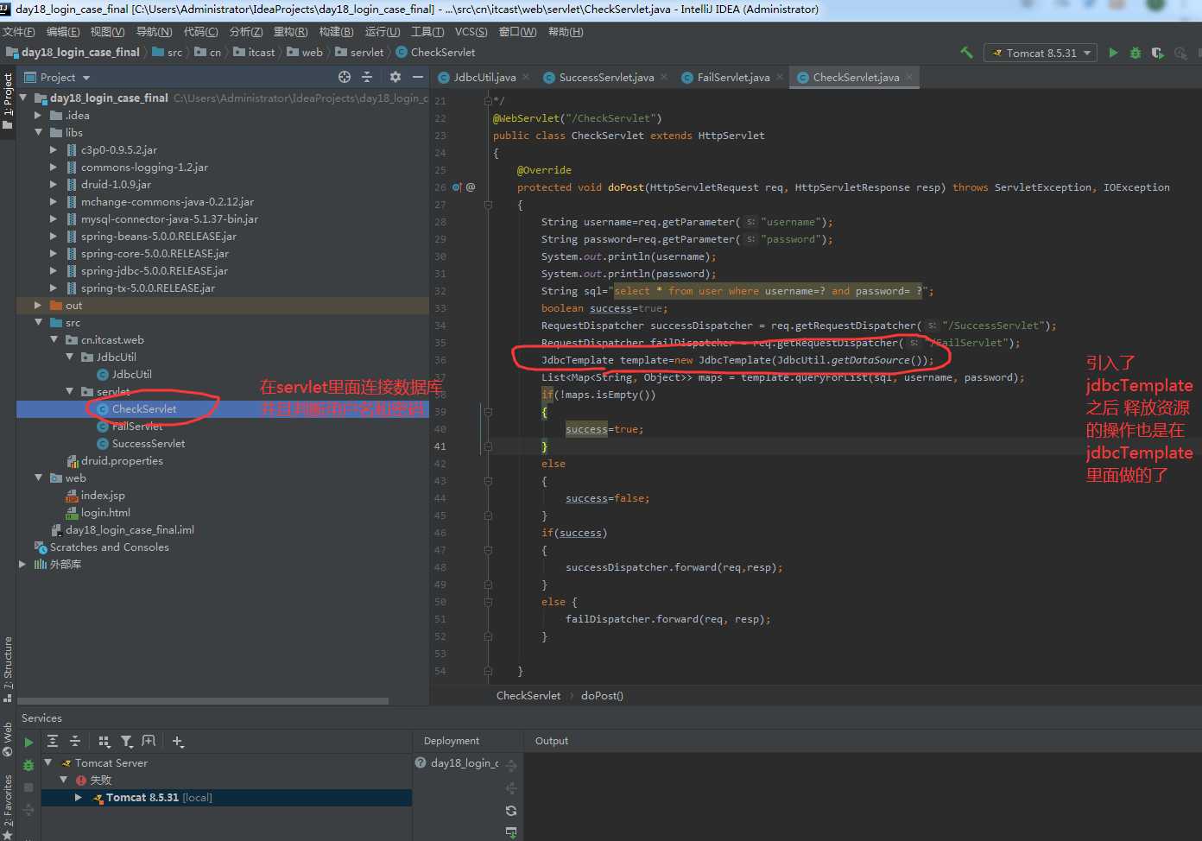Open index.jsp under the web folder
Image resolution: width=1202 pixels, height=841 pixels.
click(x=103, y=496)
